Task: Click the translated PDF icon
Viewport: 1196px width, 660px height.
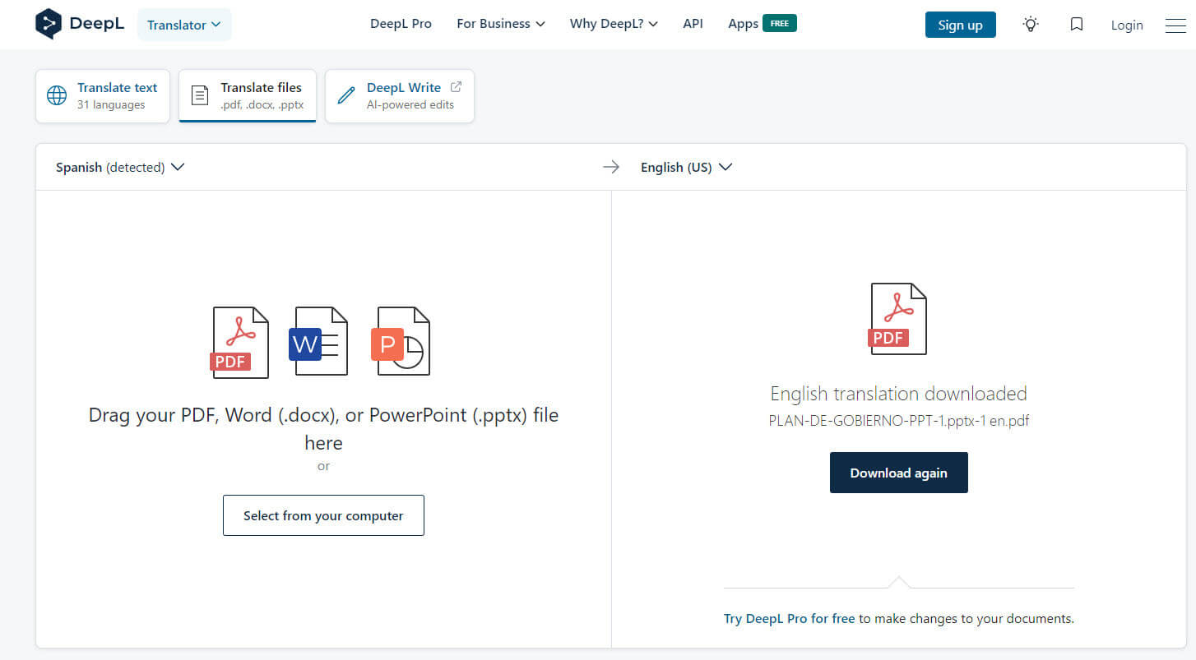Action: [x=897, y=319]
